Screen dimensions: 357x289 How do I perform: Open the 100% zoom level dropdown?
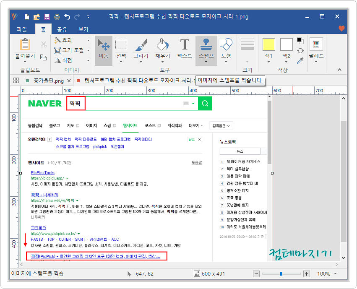click(335, 274)
